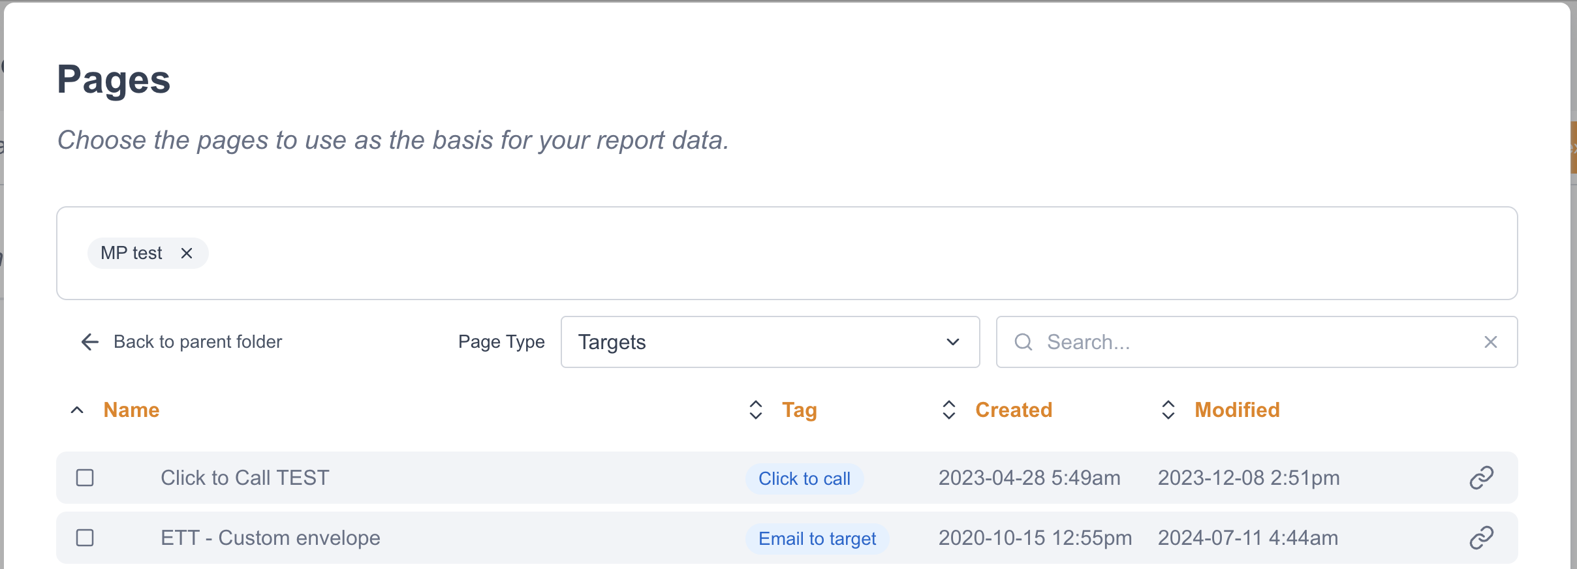Sort by the Modified column header
The height and width of the screenshot is (569, 1577).
click(1237, 410)
